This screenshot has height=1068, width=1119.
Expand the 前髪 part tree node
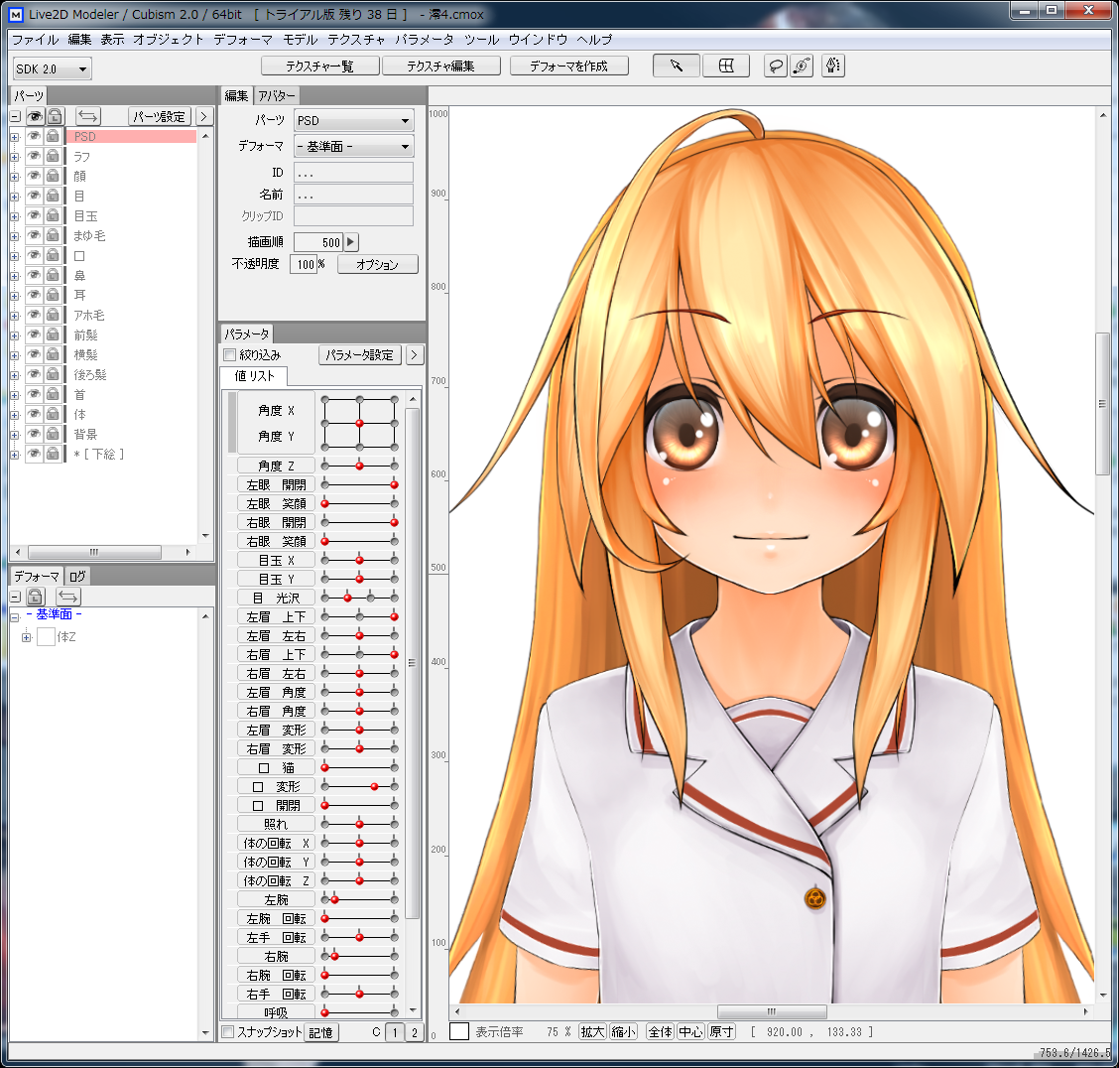tap(14, 334)
